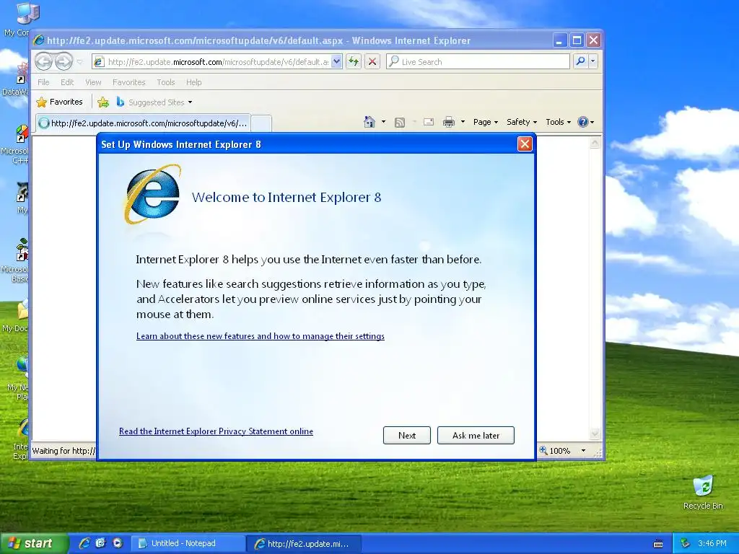This screenshot has width=739, height=554.
Task: Select the Recycle Bin desktop icon
Action: click(703, 492)
